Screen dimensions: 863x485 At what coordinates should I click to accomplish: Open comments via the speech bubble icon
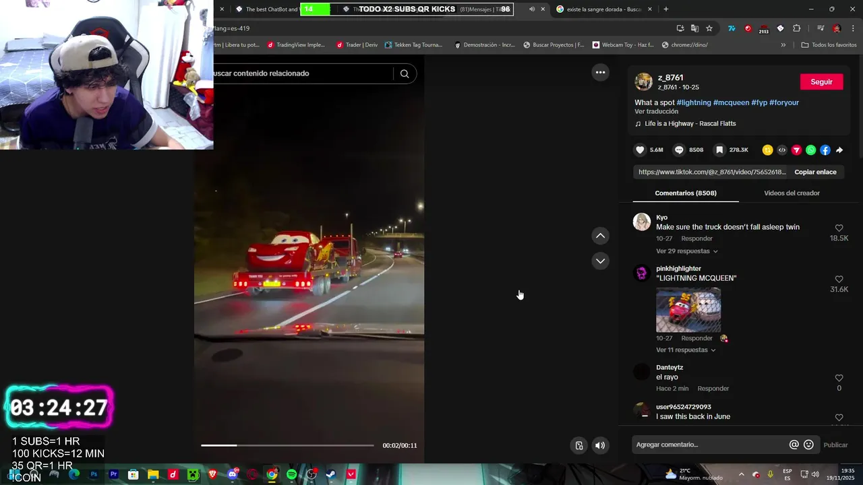[x=679, y=150]
